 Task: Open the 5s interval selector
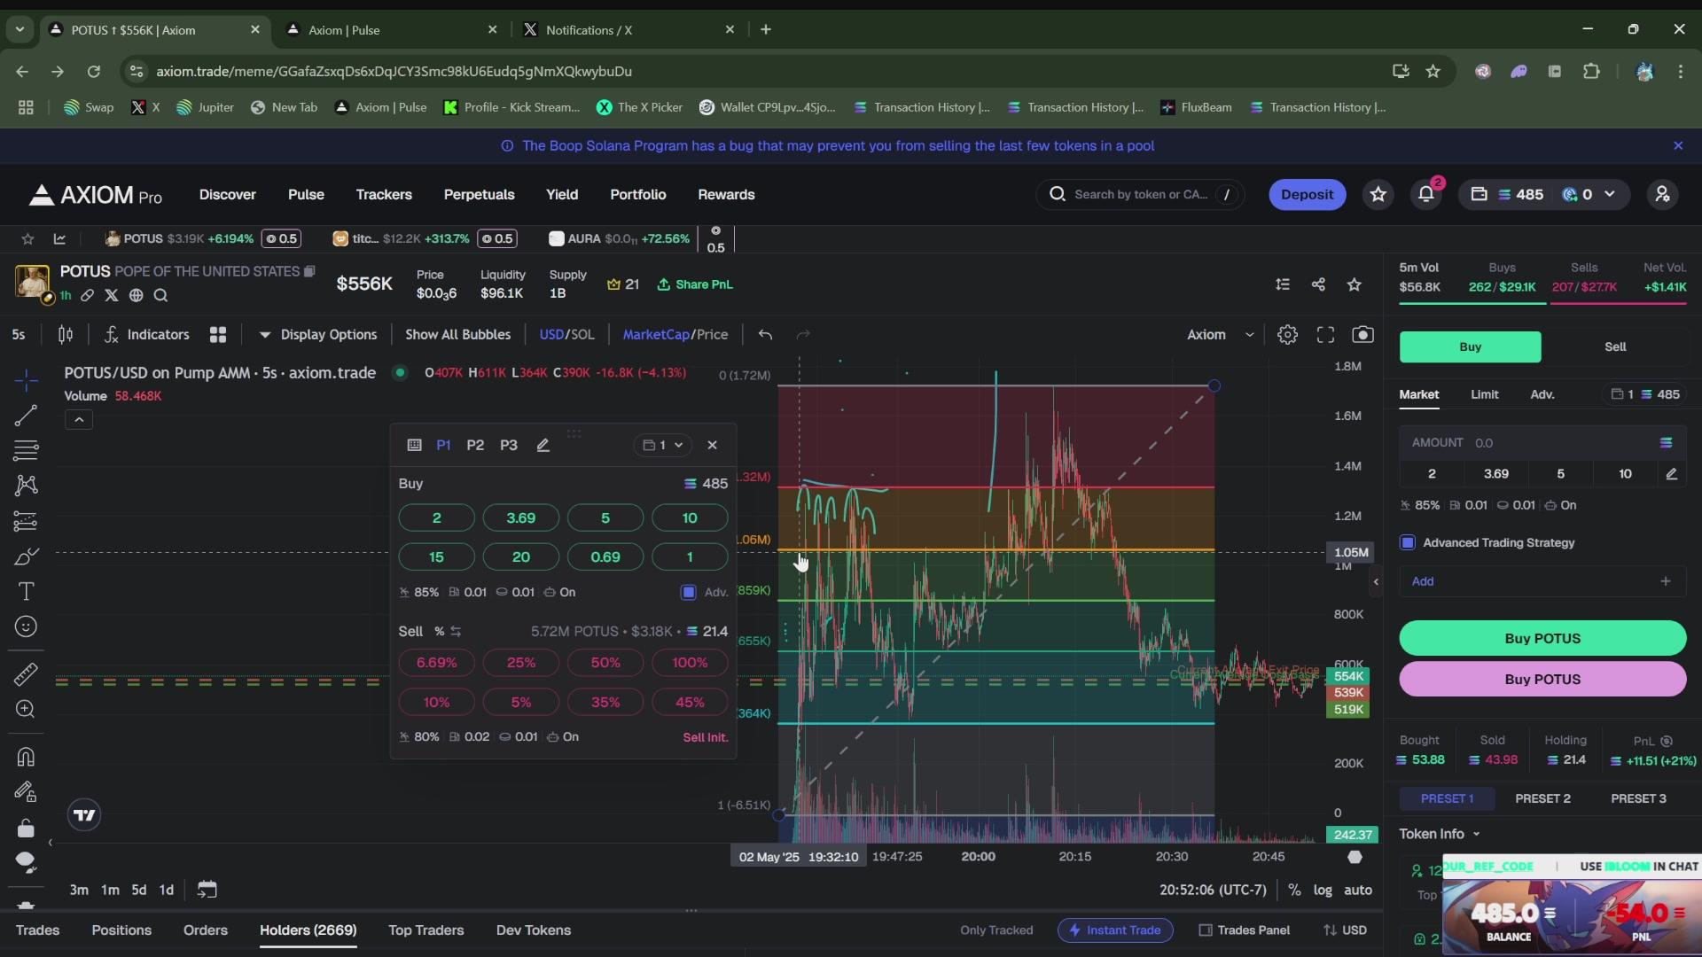tap(19, 334)
